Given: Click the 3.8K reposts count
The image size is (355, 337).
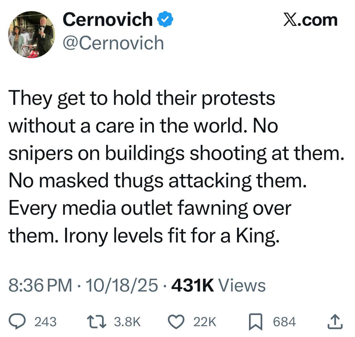Looking at the screenshot, I should [127, 322].
